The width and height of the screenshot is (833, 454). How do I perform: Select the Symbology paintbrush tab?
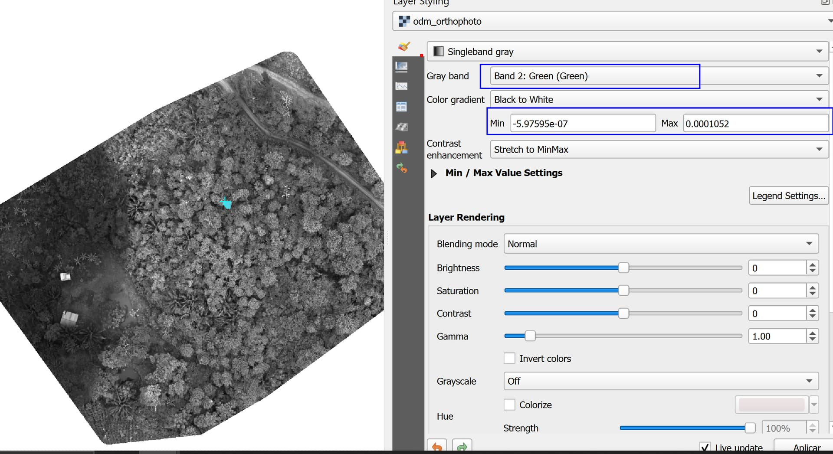pyautogui.click(x=403, y=46)
